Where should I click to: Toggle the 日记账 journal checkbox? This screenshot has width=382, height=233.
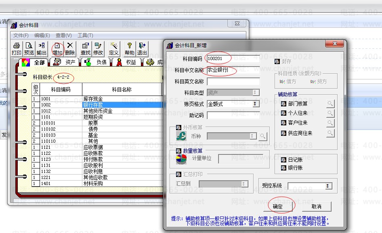(283, 160)
